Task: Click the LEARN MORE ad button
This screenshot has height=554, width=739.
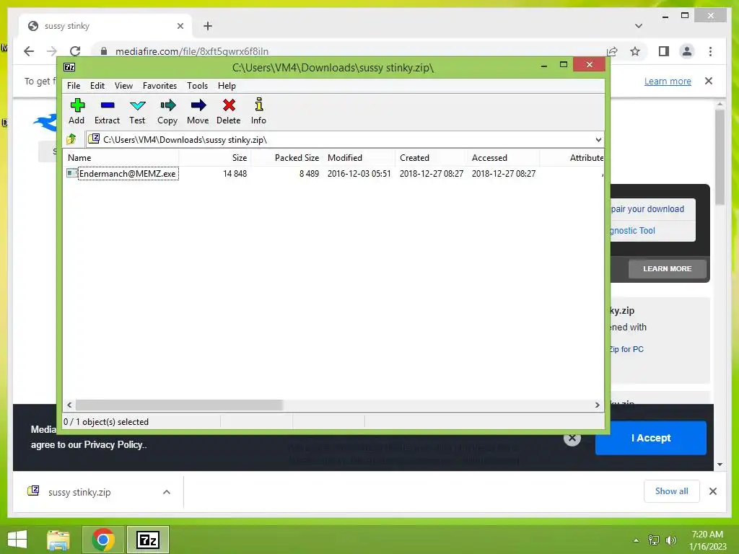Action: (668, 268)
